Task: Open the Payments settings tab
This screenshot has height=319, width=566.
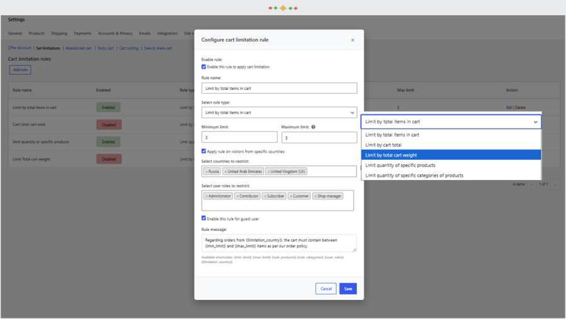Action: coord(82,33)
